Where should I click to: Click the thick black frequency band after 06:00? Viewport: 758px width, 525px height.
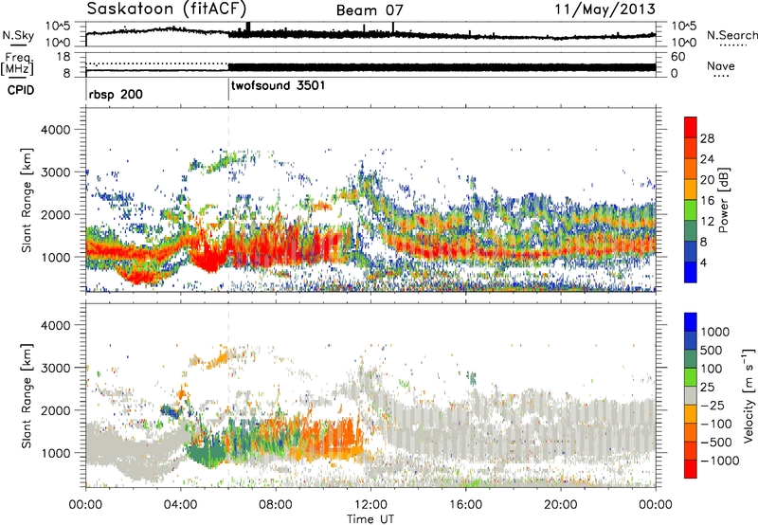coord(442,67)
